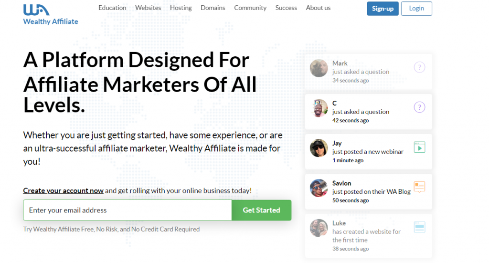Open the Community menu
Viewport: 489px width, 263px height.
click(250, 8)
